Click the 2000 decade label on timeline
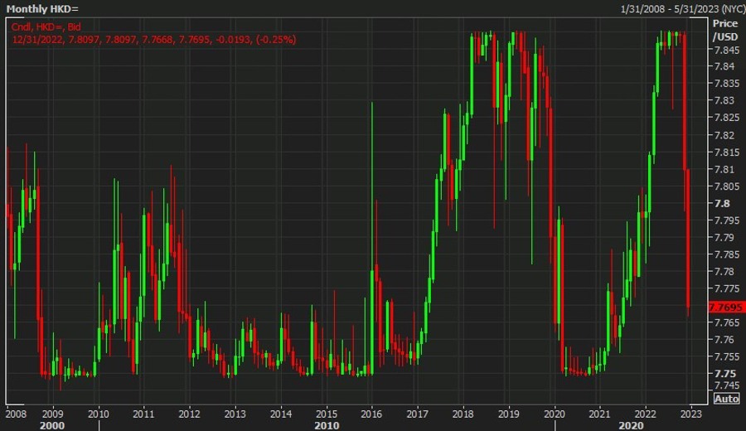746x431 pixels. click(52, 424)
